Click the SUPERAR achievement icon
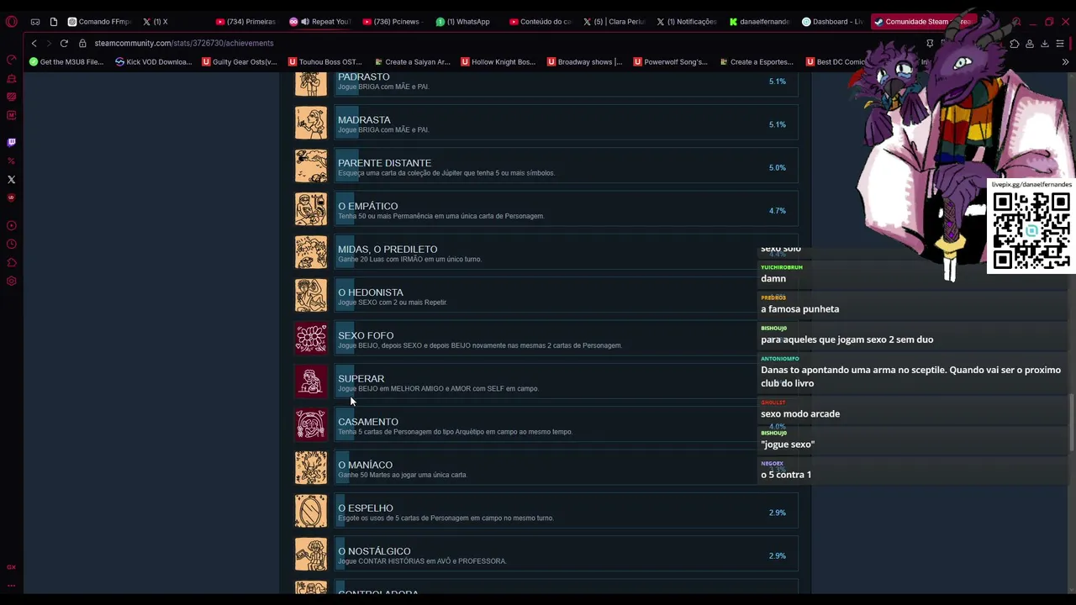Screen dimensions: 1076x605 (x=311, y=381)
